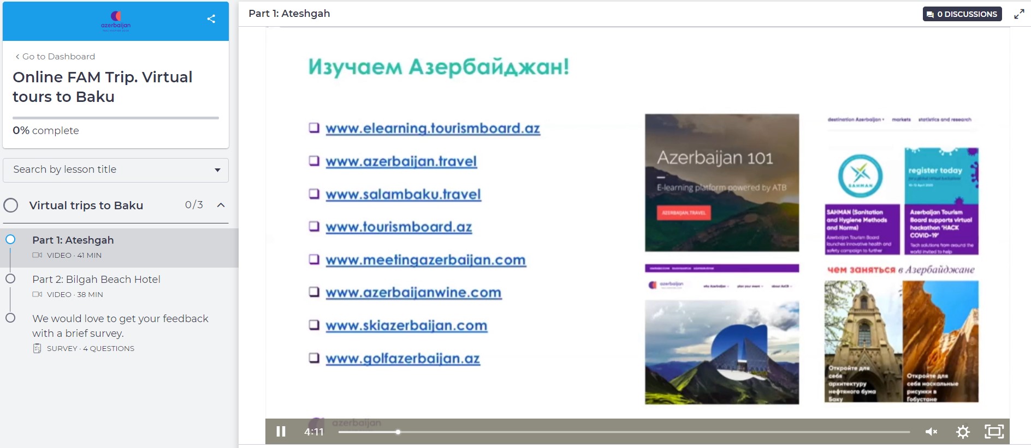Click www.golfazerbaijan.az link in slide
1031x448 pixels.
(403, 359)
